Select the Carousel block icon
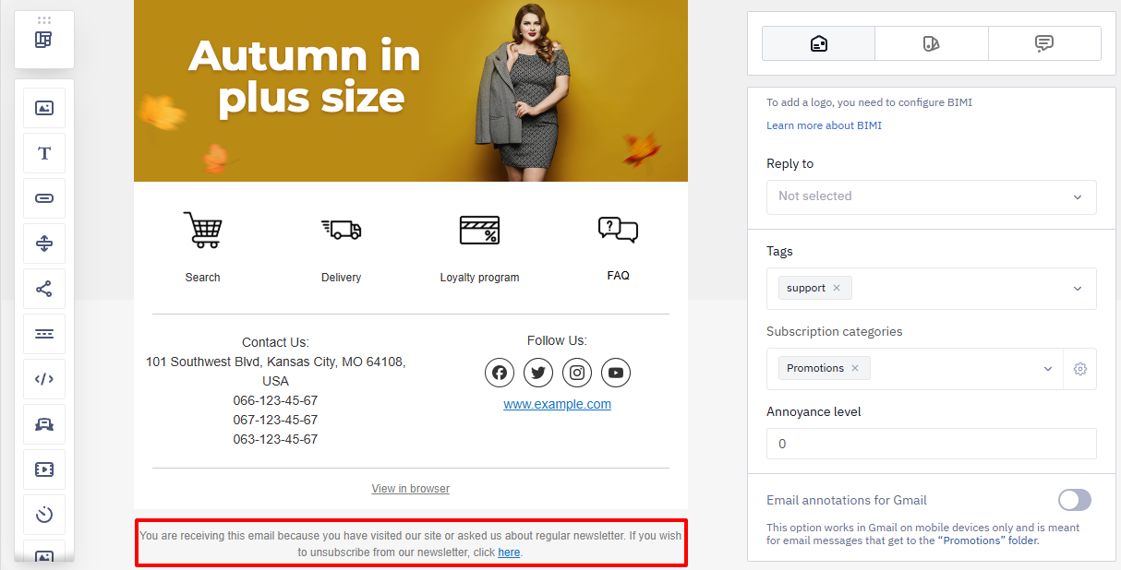 [x=44, y=424]
